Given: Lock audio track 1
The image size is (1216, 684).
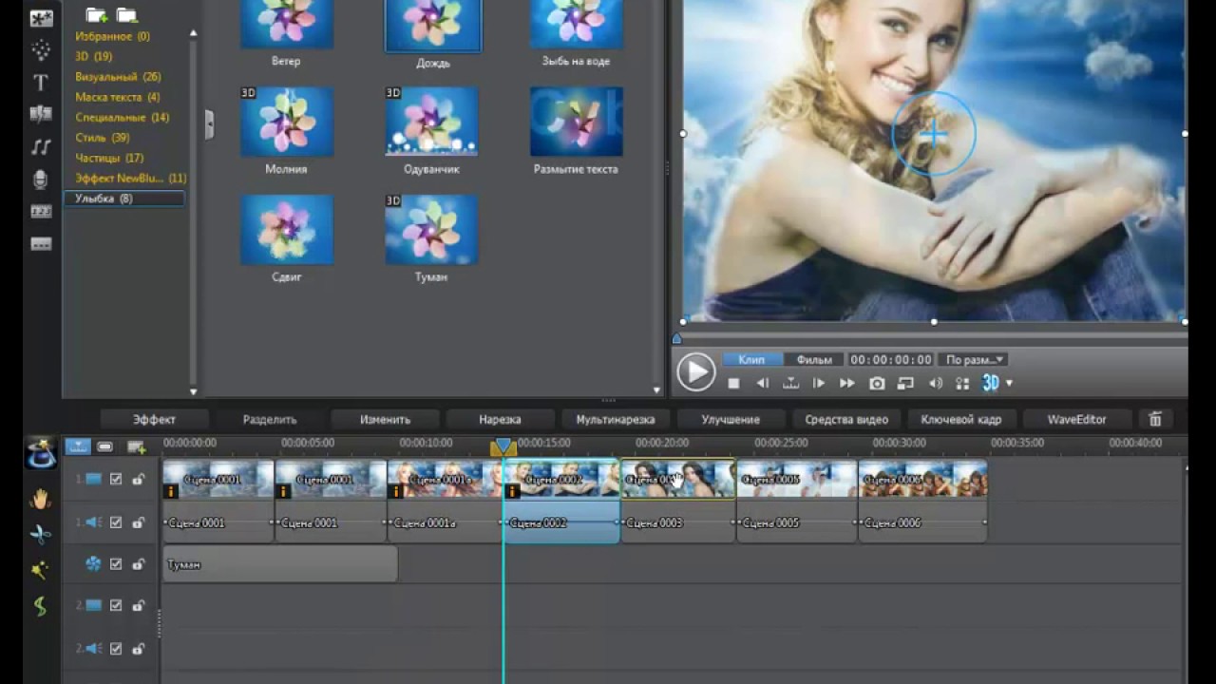Looking at the screenshot, I should [x=139, y=522].
